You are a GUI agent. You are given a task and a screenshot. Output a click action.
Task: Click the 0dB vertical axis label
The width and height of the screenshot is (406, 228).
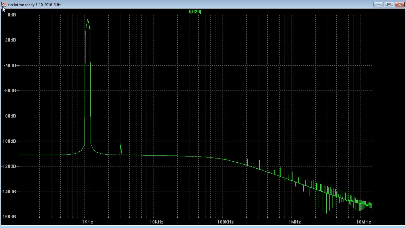[12, 15]
